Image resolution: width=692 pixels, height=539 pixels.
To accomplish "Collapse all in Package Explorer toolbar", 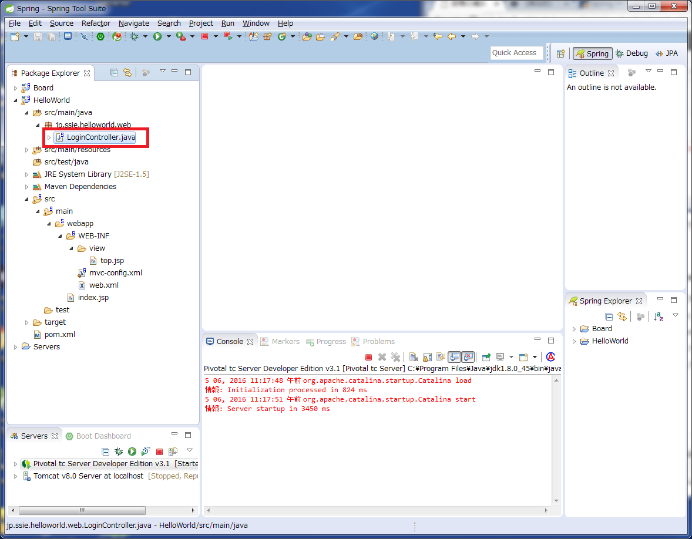I will click(x=114, y=73).
